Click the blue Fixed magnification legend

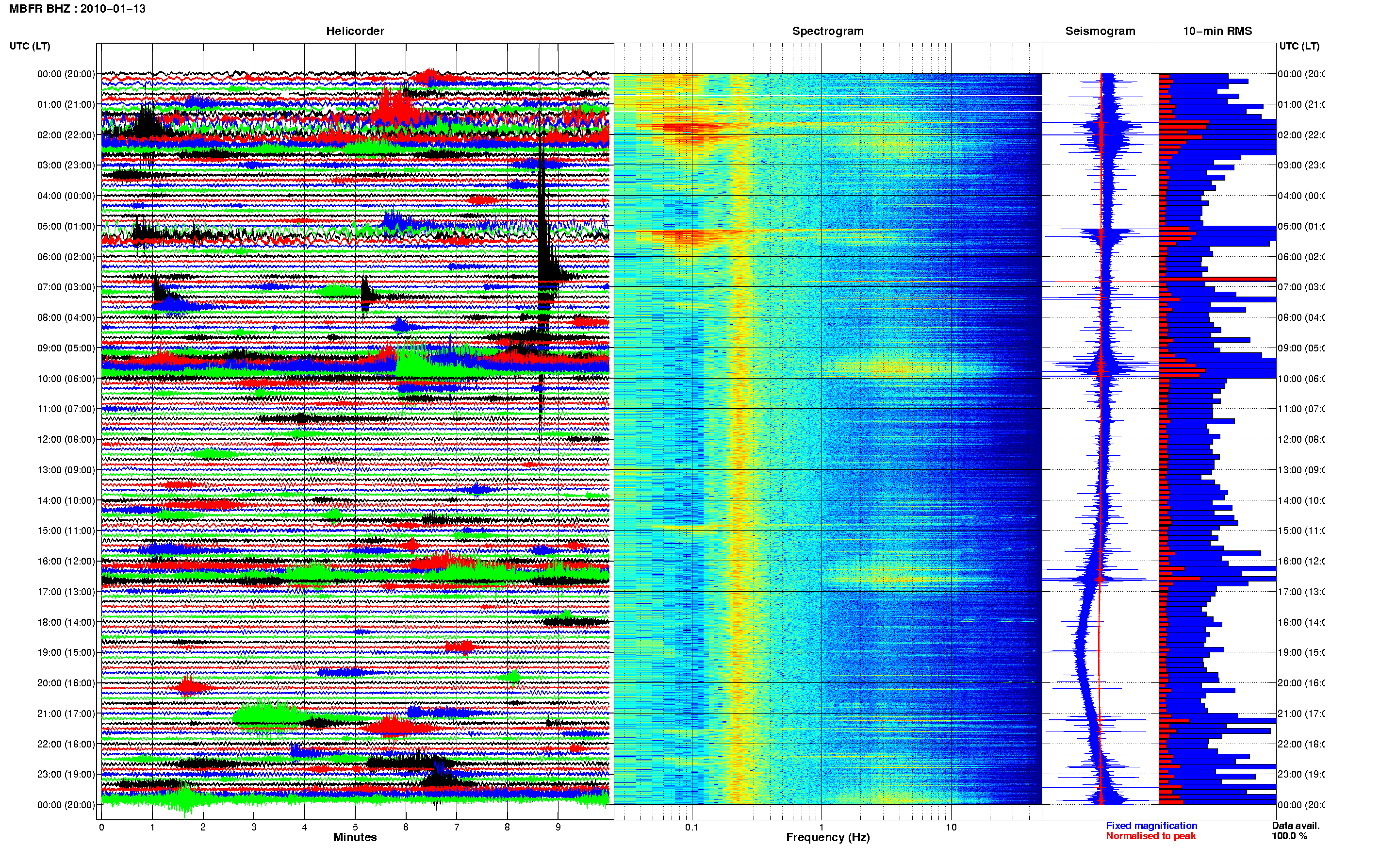[1151, 826]
